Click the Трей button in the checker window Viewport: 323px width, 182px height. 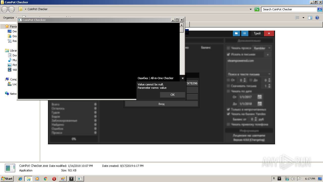click(257, 33)
